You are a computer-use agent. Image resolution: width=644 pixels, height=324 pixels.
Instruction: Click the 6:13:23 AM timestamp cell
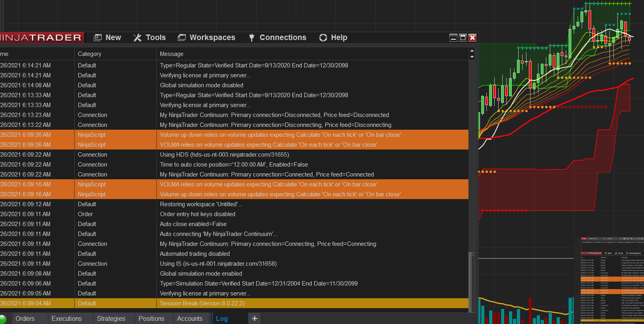click(x=25, y=115)
